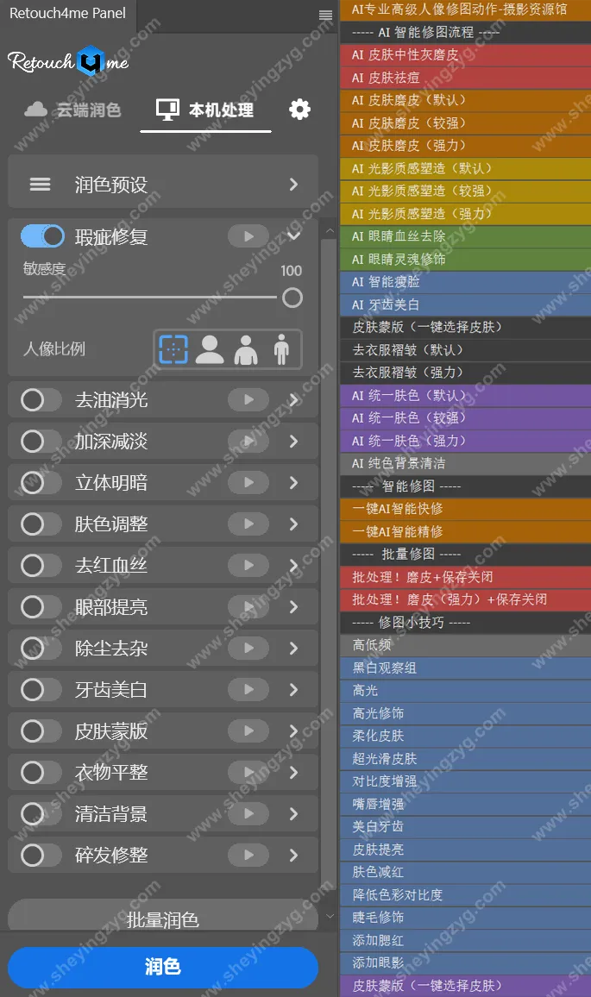This screenshot has height=997, width=591.
Task: Run AI 纯色背景清洁 action
Action: point(466,463)
